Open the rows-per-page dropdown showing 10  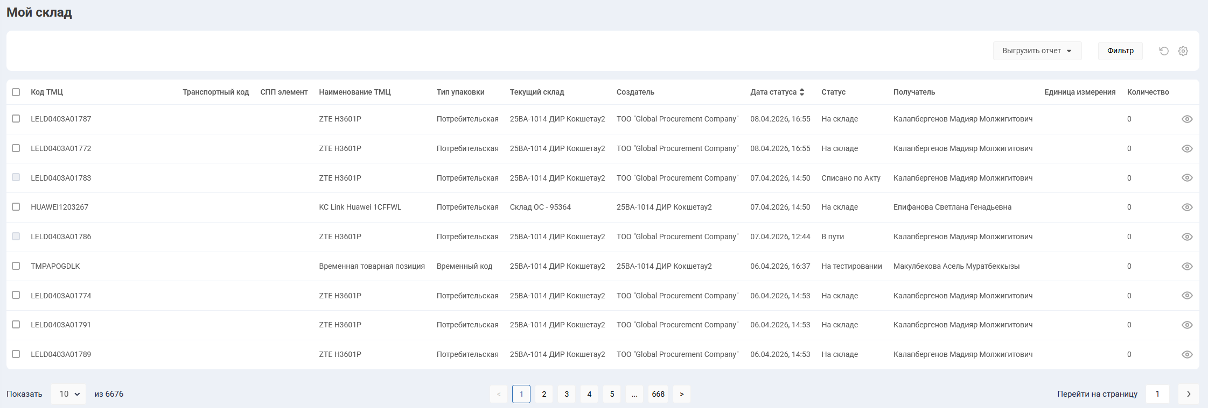click(x=68, y=394)
